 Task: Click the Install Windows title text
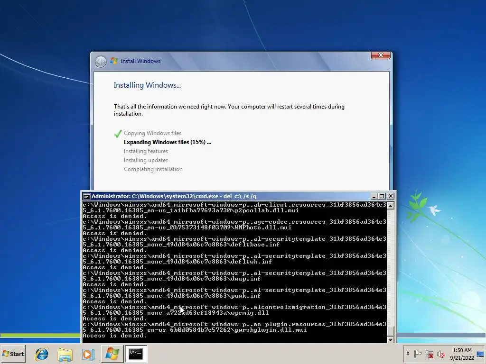tap(140, 61)
